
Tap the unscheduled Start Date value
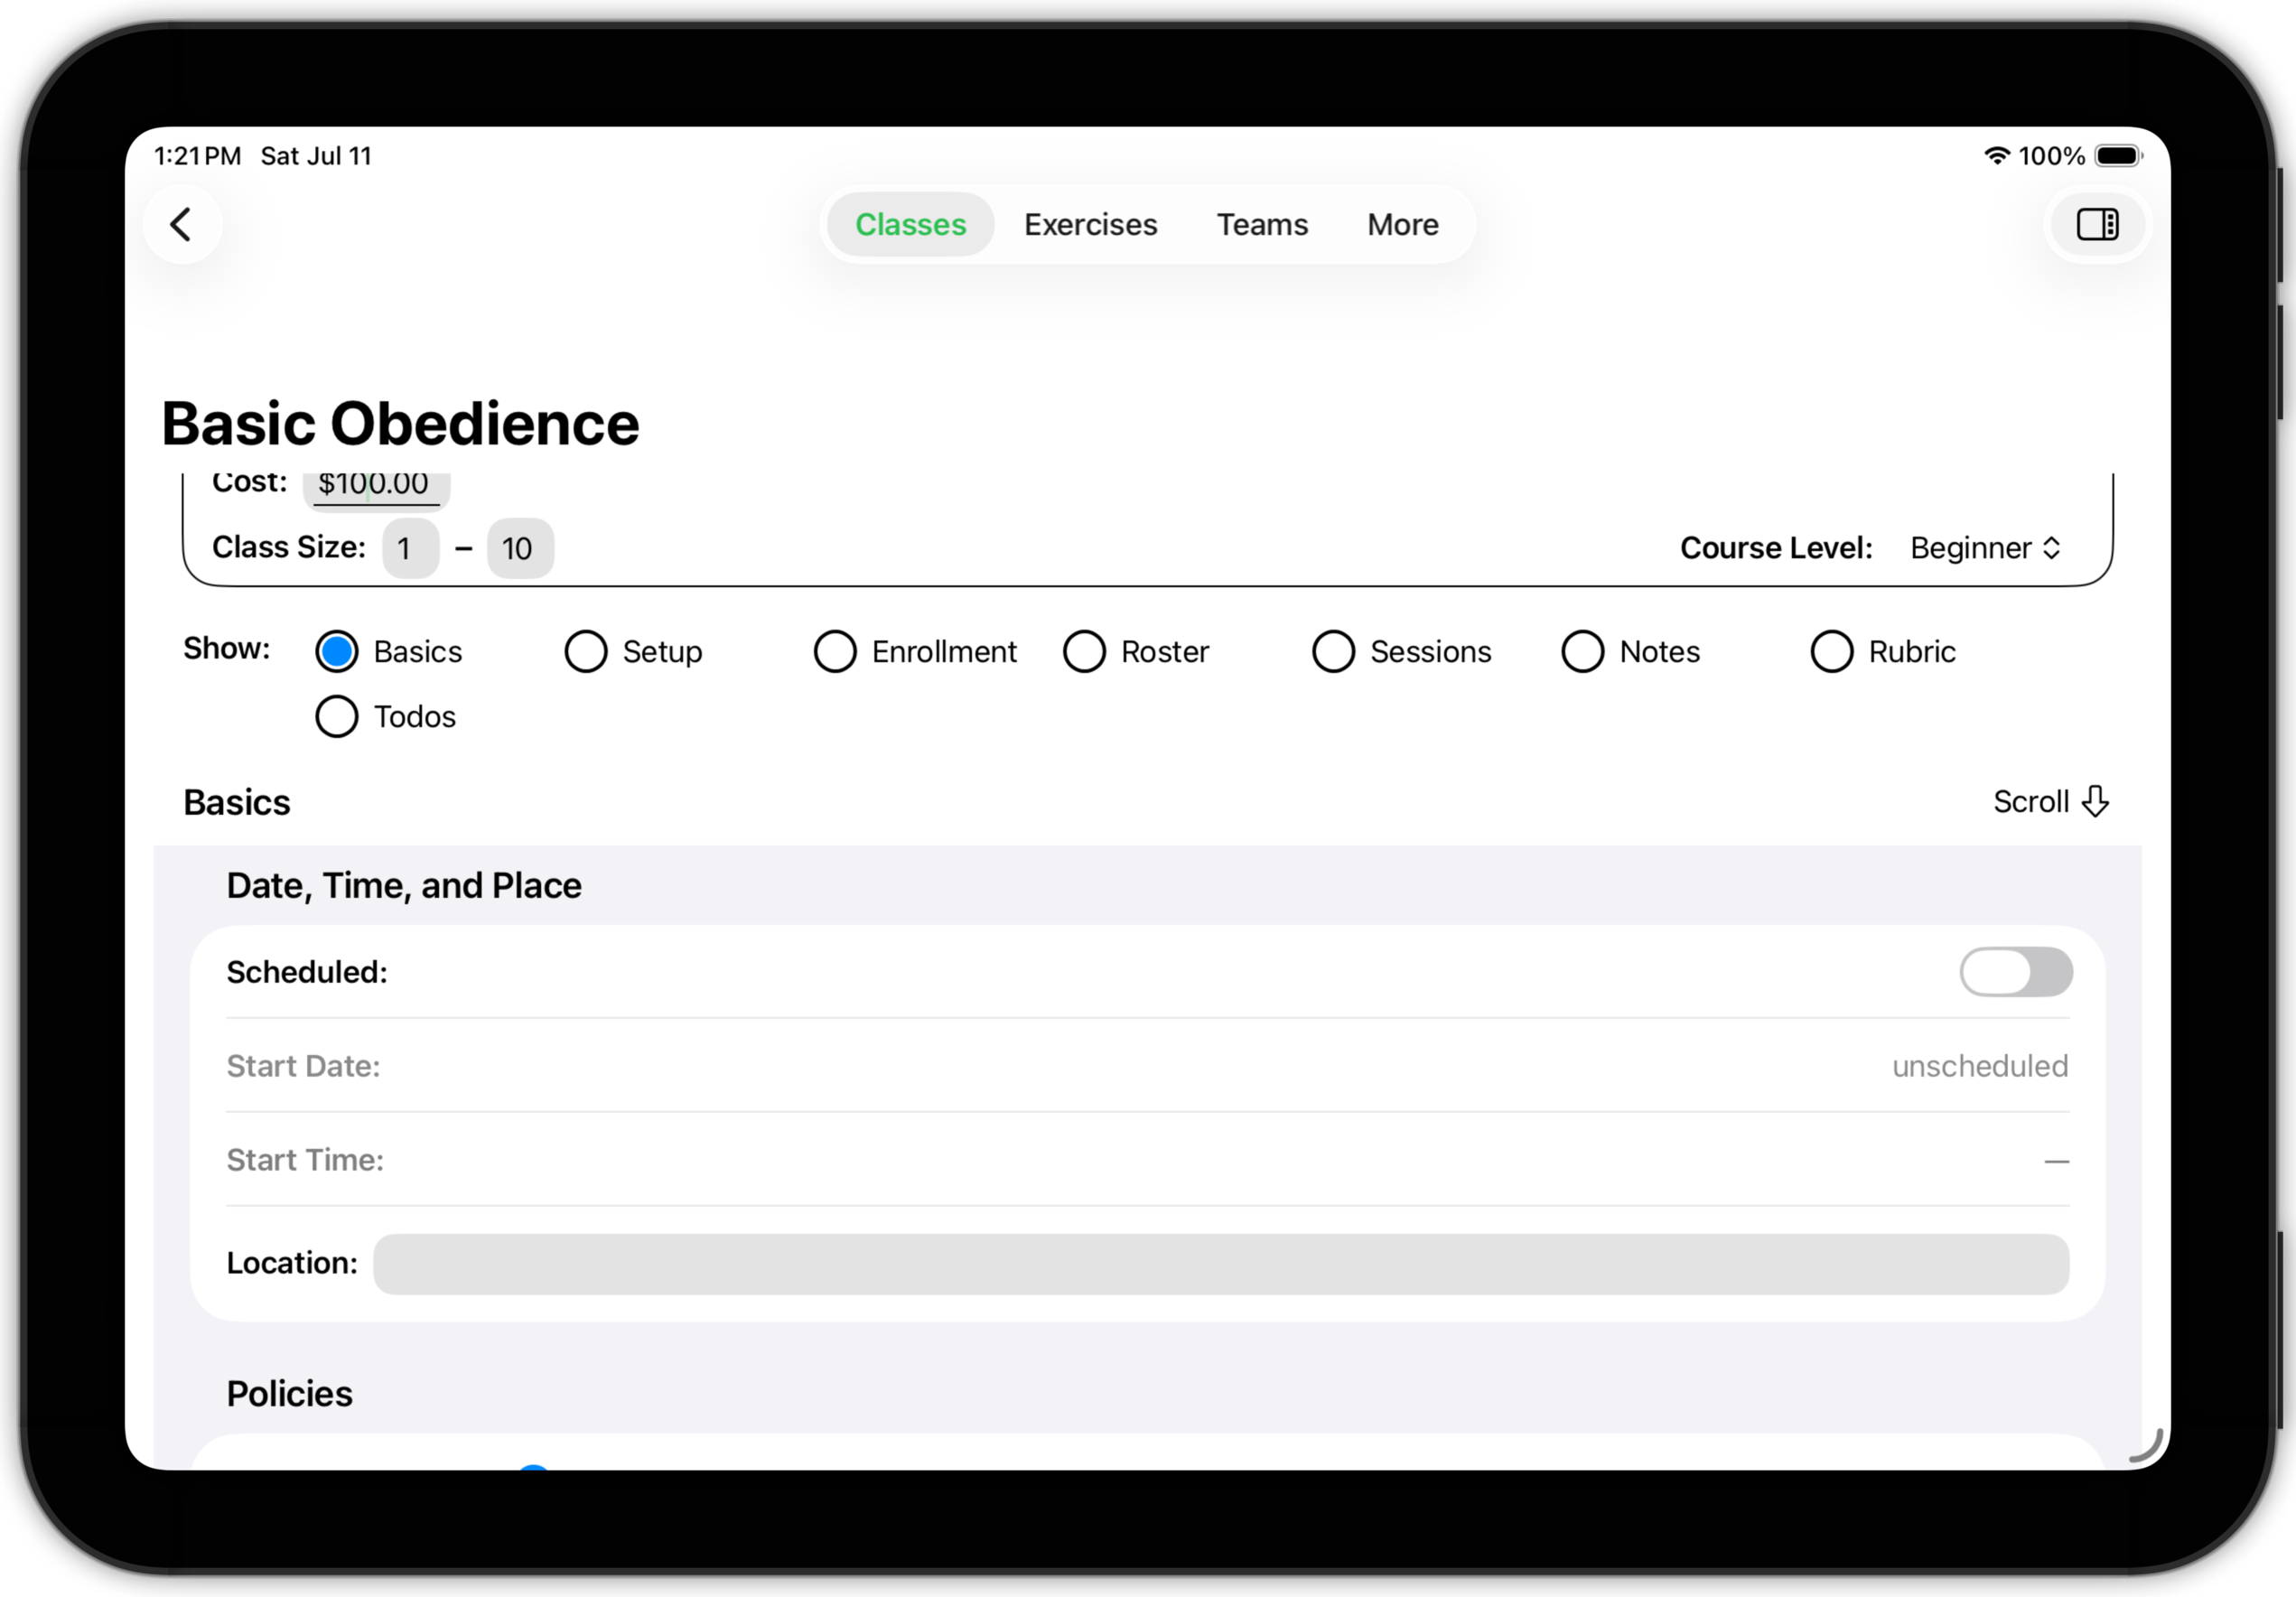[x=1979, y=1066]
